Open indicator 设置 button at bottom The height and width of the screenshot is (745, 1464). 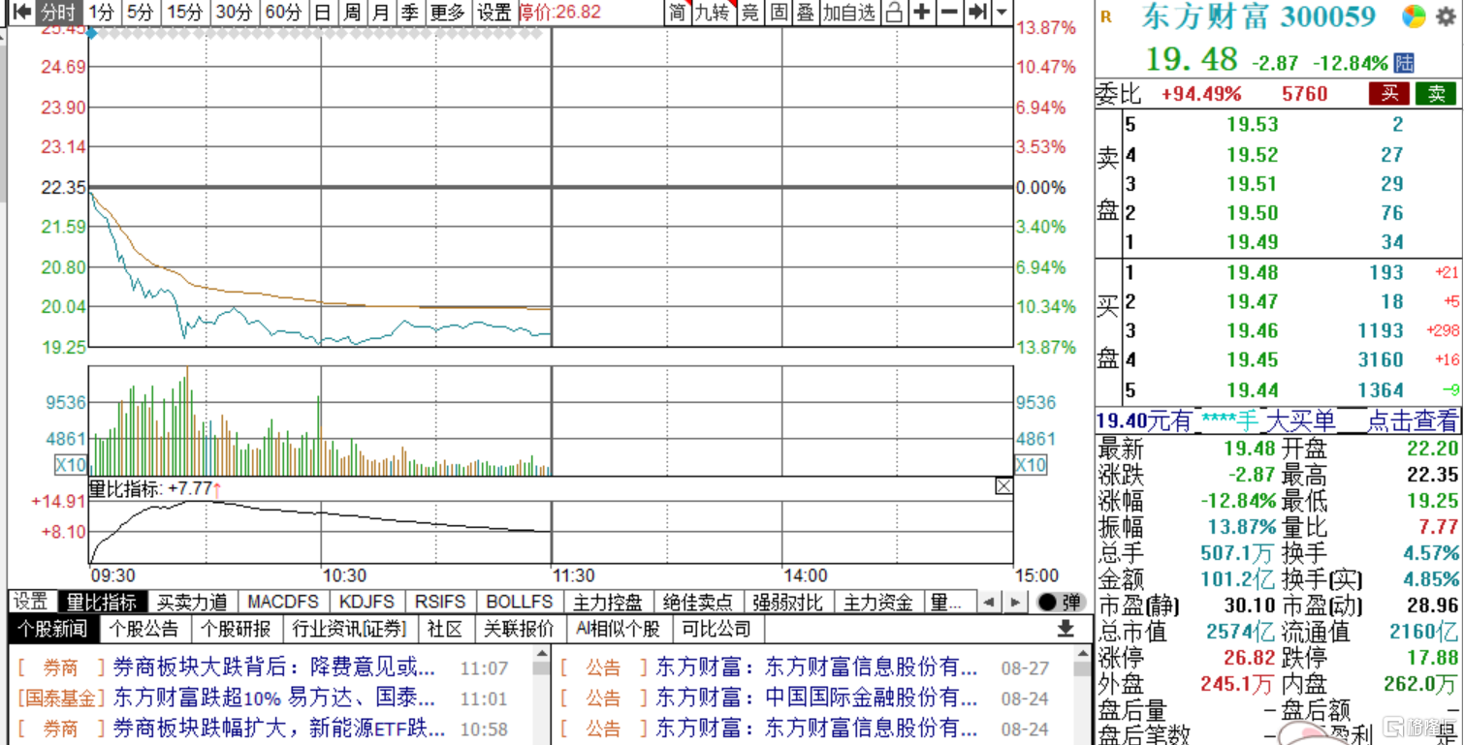point(31,602)
